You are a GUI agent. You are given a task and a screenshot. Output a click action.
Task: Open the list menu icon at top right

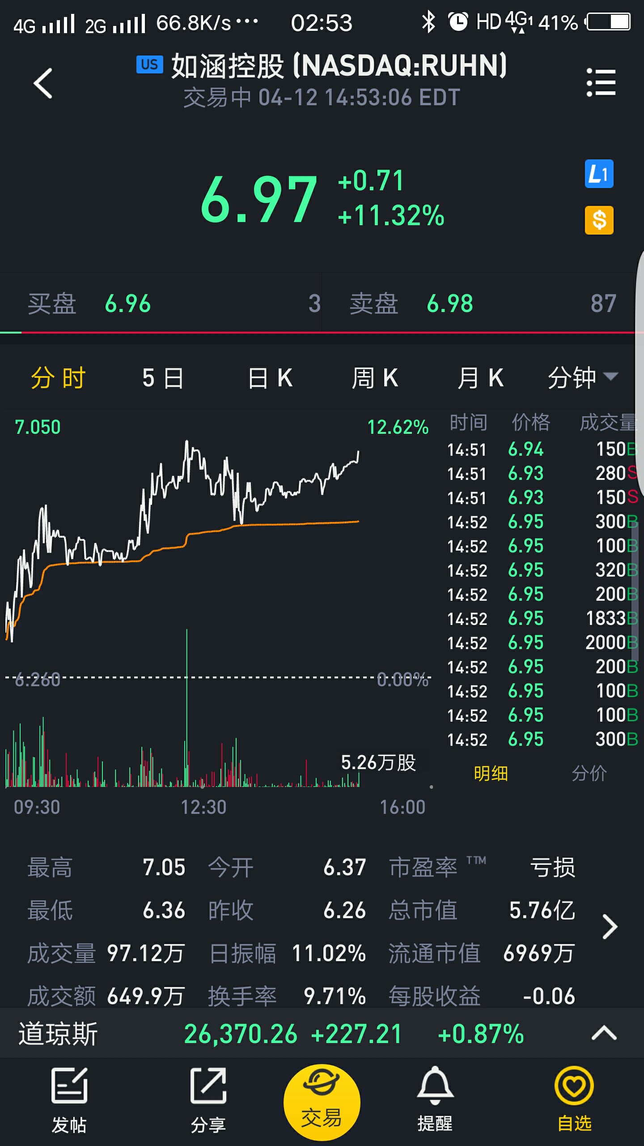click(601, 82)
